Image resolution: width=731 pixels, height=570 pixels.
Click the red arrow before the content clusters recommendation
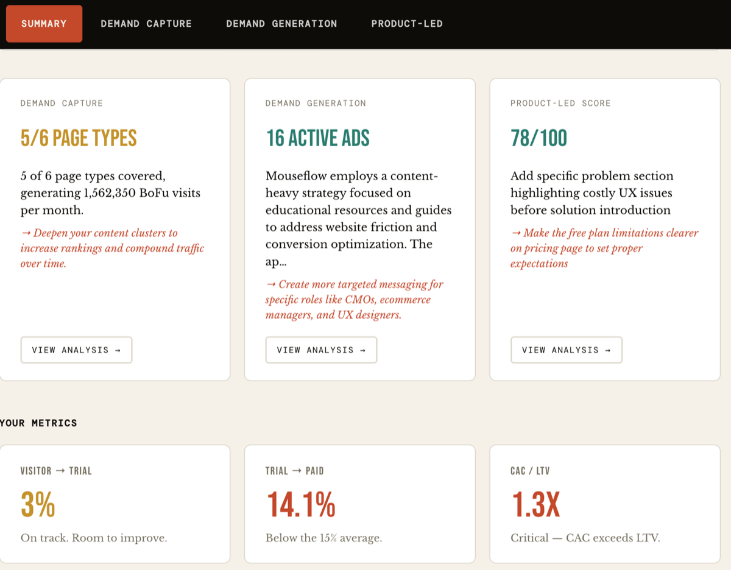click(26, 233)
